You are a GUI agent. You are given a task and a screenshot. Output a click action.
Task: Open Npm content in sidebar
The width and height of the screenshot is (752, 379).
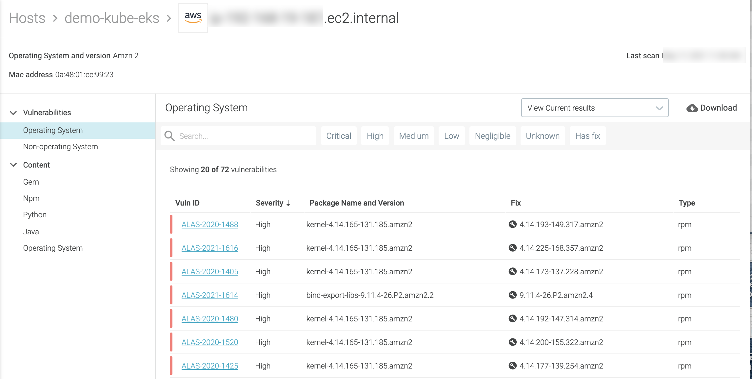click(x=31, y=198)
